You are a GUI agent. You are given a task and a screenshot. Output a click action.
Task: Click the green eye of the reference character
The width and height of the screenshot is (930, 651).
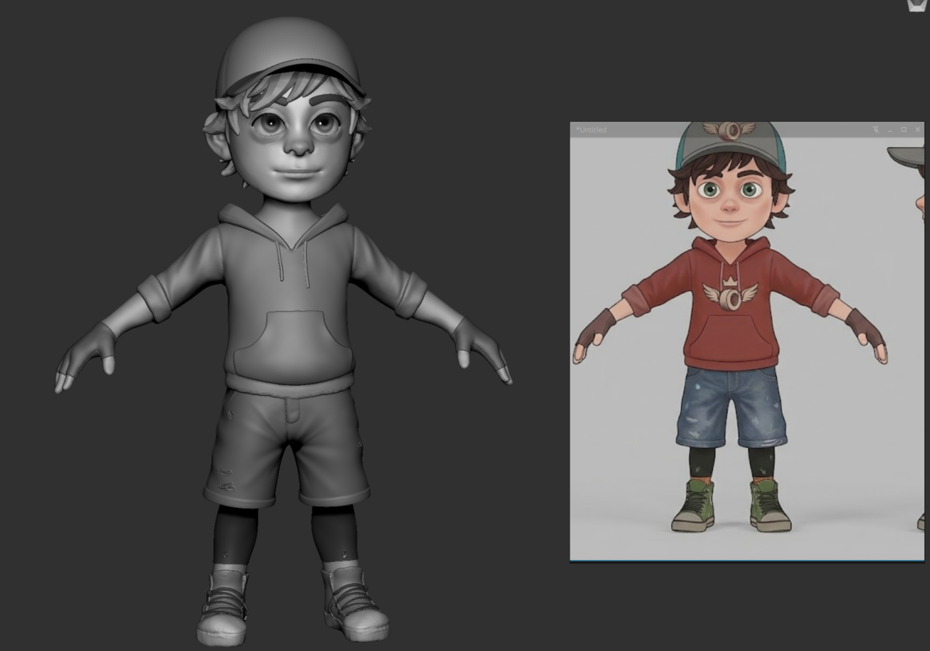710,190
